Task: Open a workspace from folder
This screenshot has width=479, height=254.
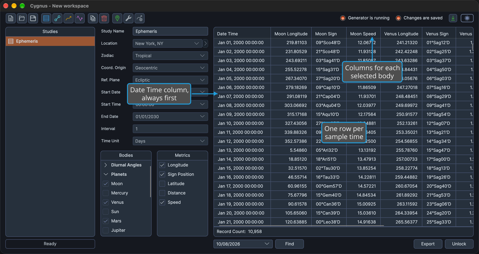Action: click(22, 18)
